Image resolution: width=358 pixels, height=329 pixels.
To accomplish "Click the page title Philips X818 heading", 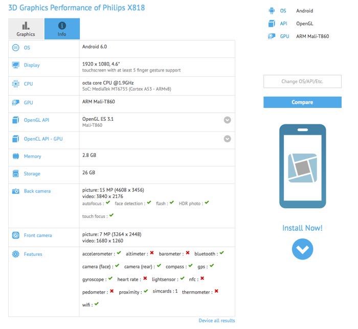I will (x=77, y=8).
